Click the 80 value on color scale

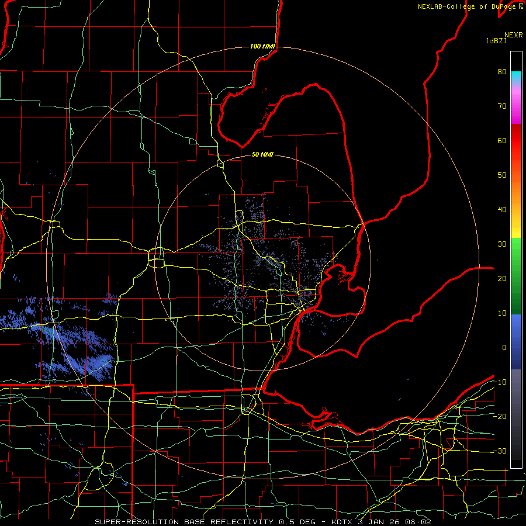click(502, 72)
